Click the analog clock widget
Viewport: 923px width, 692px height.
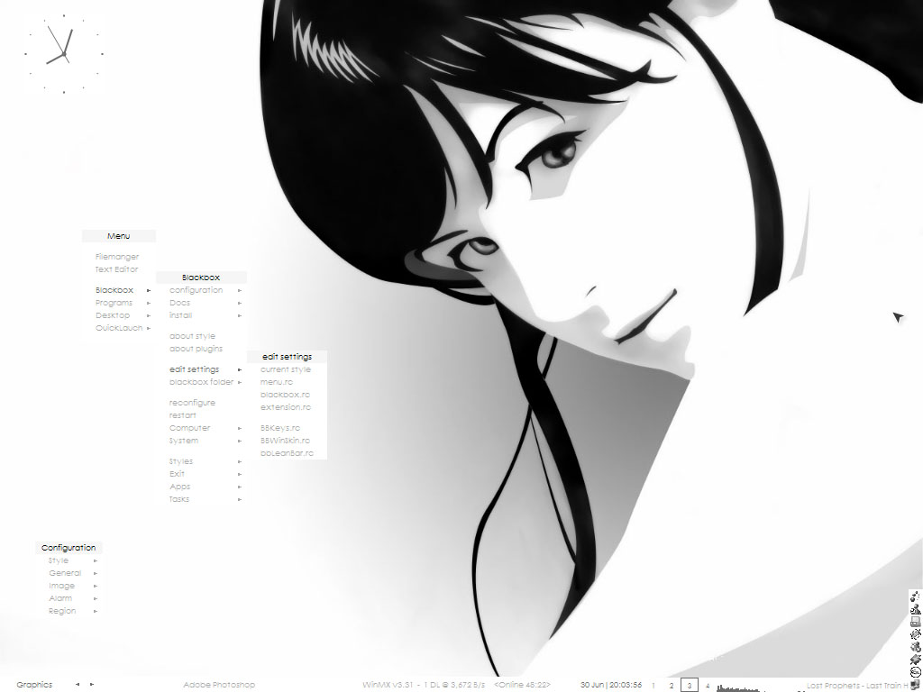point(64,54)
